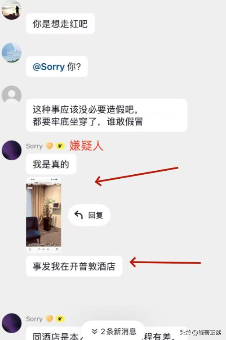Tap the gray default user avatar

[12, 95]
